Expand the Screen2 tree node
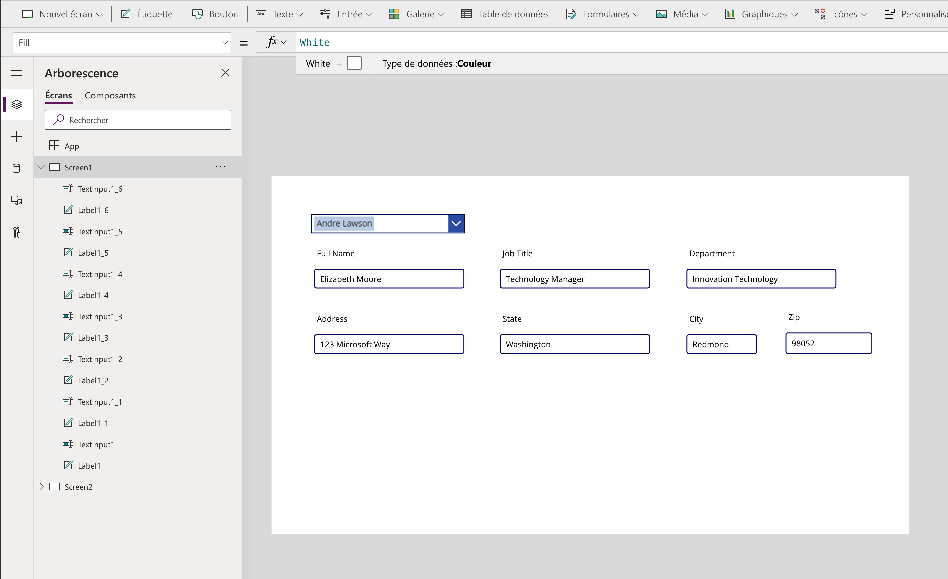Screen dimensions: 948x579 pyautogui.click(x=41, y=487)
